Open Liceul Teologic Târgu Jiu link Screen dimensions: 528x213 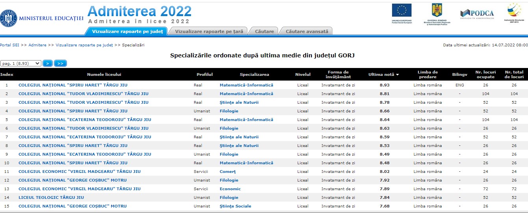coord(51,198)
